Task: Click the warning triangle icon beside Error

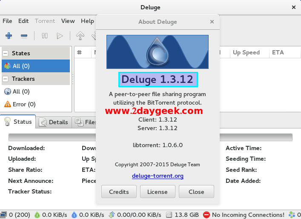Action: (x=8, y=104)
